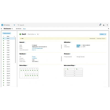110x110 pixels.
Task: Open the General section arrow
Action: pyautogui.click(x=24, y=42)
